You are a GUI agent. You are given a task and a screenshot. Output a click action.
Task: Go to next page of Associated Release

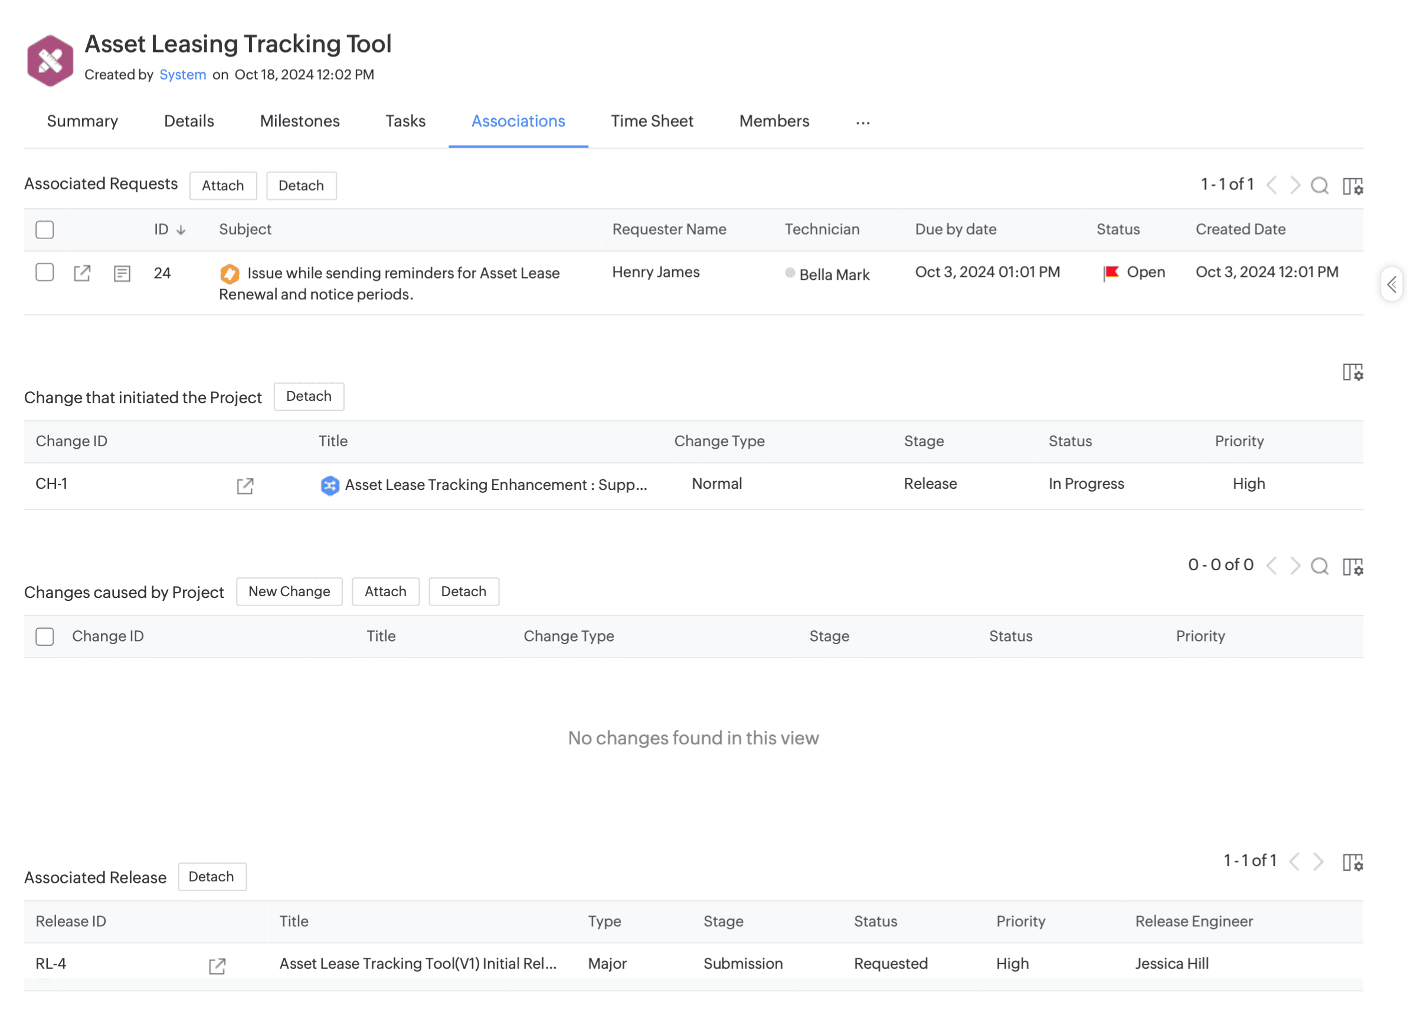tap(1318, 861)
